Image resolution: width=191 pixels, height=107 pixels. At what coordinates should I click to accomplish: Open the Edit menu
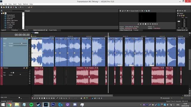[6, 4]
